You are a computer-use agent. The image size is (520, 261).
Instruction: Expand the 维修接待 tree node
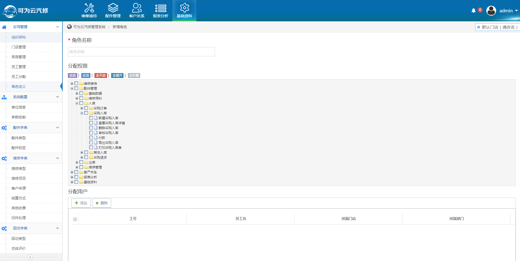72,84
